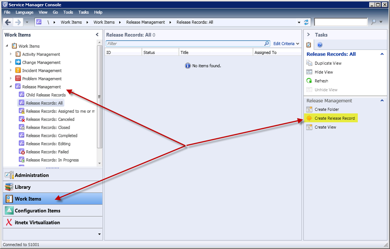Image resolution: width=390 pixels, height=249 pixels.
Task: Switch to the Configuration Items workspace
Action: pyautogui.click(x=37, y=211)
